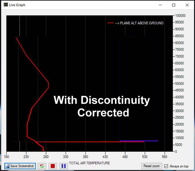Pause the live graph with blue bars

(x=64, y=166)
